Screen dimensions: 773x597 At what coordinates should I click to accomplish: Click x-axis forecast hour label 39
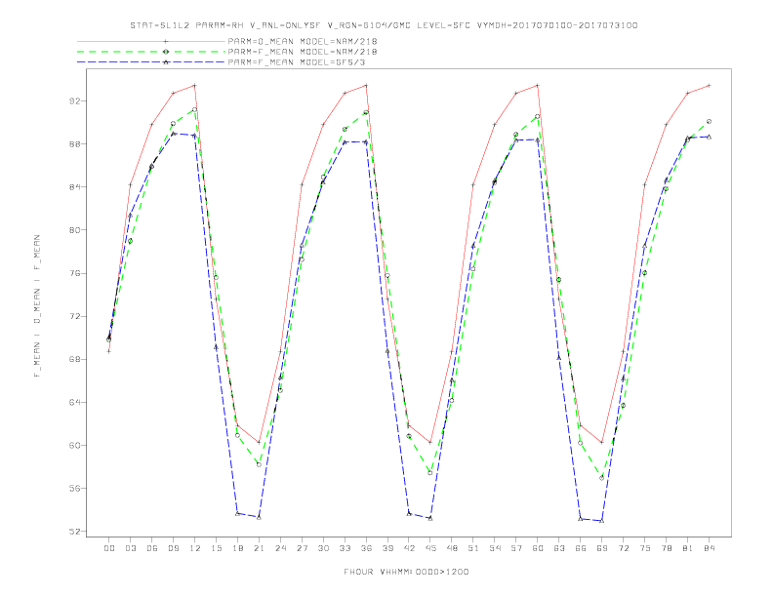pyautogui.click(x=387, y=548)
